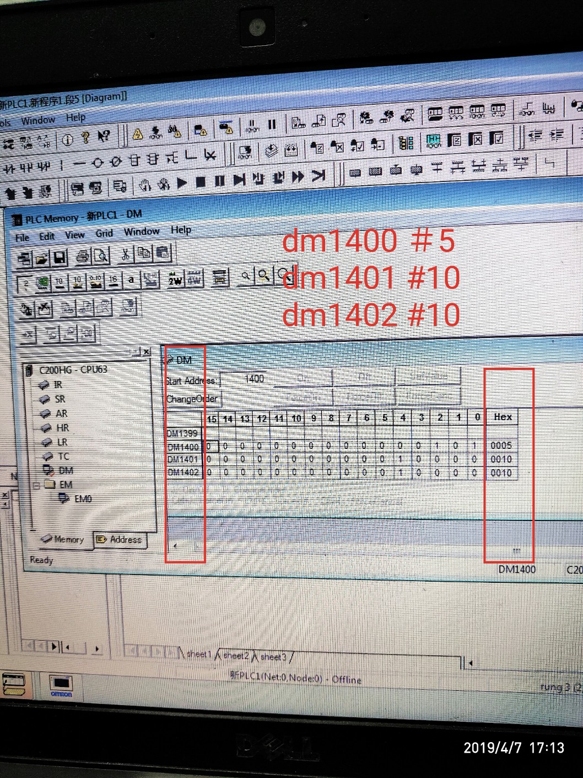The height and width of the screenshot is (778, 583).
Task: Select the HR memory area in tree
Action: pyautogui.click(x=62, y=428)
